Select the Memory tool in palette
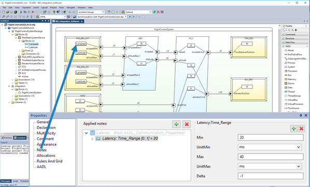This screenshot has height=187, width=310. (x=290, y=79)
